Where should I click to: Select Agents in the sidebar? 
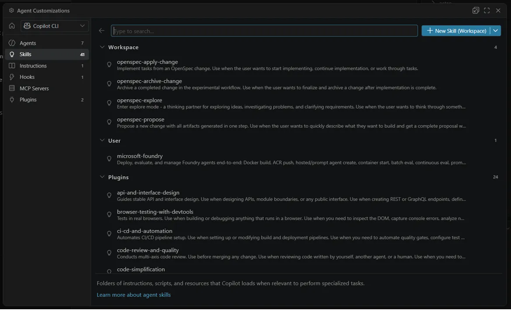[47, 43]
